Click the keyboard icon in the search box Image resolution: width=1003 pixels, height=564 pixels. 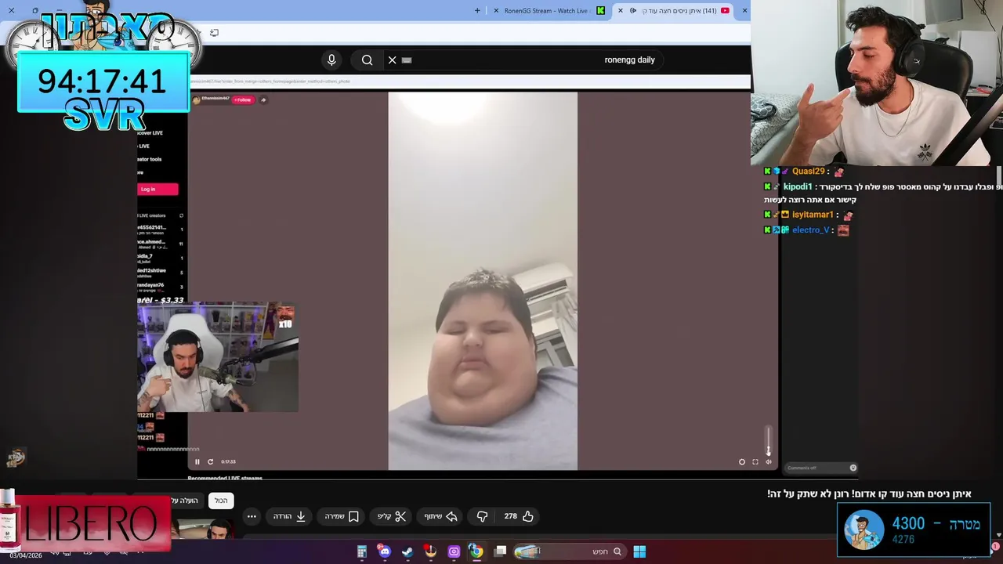point(407,60)
